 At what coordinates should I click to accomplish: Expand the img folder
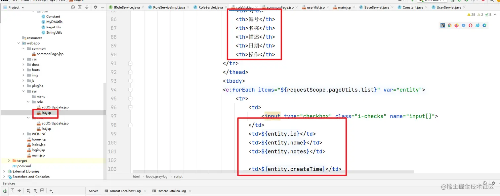pyautogui.click(x=23, y=75)
